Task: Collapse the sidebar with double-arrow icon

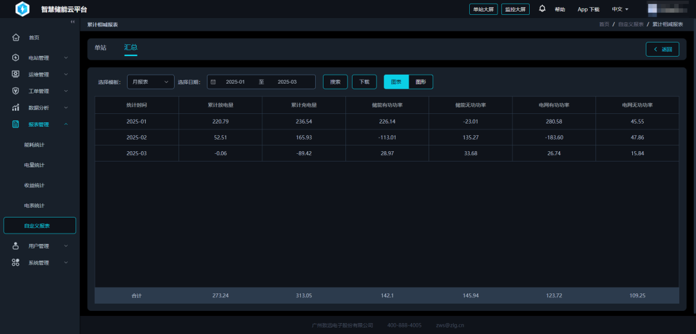Action: click(73, 23)
